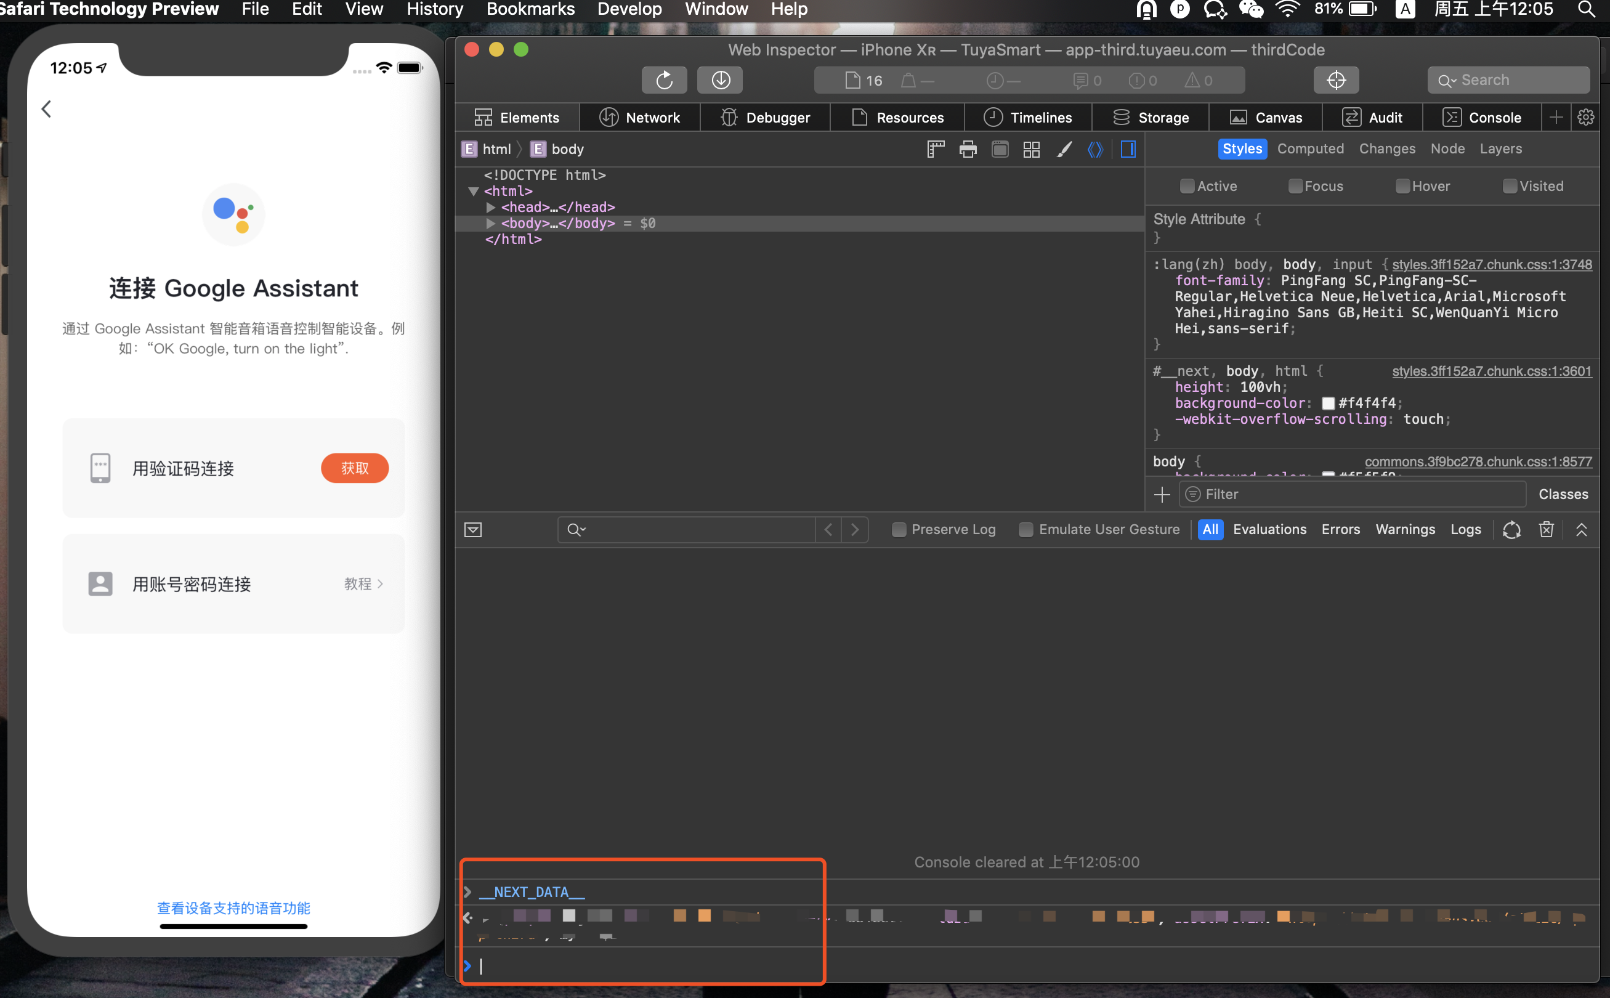
Task: Open the Develop menu
Action: [x=629, y=9]
